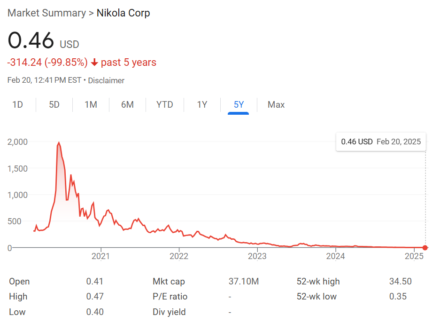Click the 52-wk high value 34.50
440x323 pixels.
400,282
